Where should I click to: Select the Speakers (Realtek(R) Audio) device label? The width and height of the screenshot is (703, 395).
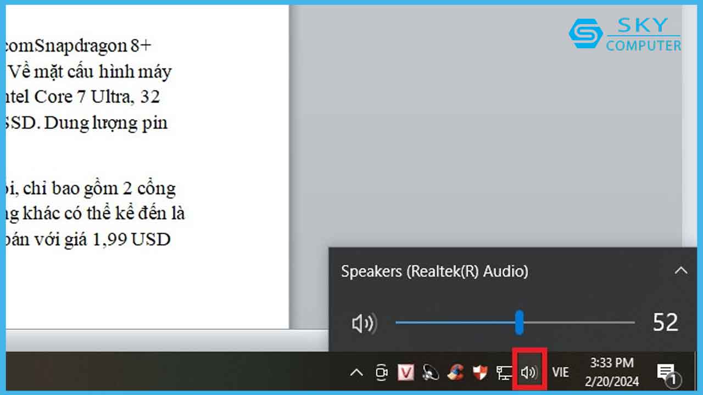(434, 271)
